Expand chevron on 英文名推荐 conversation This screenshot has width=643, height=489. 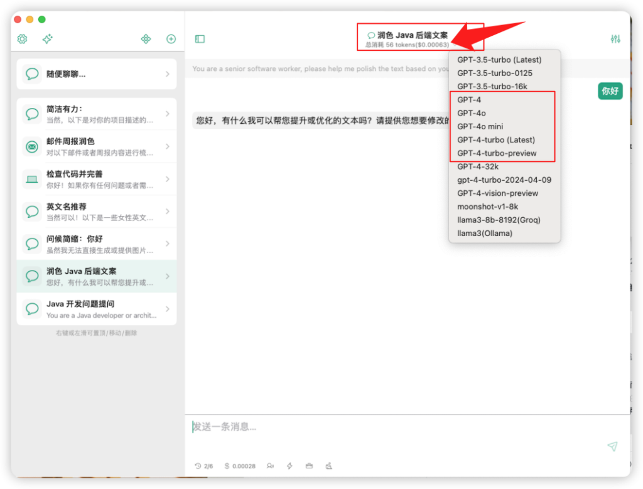(x=167, y=212)
